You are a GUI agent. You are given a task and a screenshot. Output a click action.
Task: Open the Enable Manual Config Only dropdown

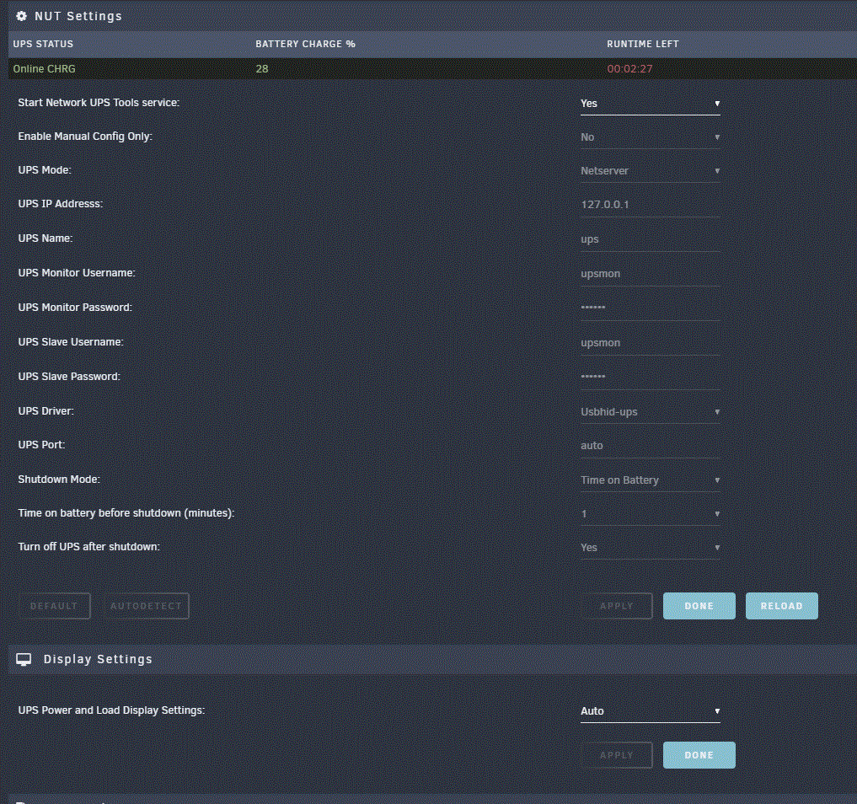650,137
